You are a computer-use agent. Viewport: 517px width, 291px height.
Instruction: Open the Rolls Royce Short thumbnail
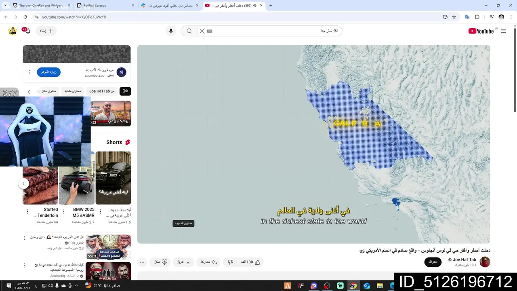[x=113, y=178]
